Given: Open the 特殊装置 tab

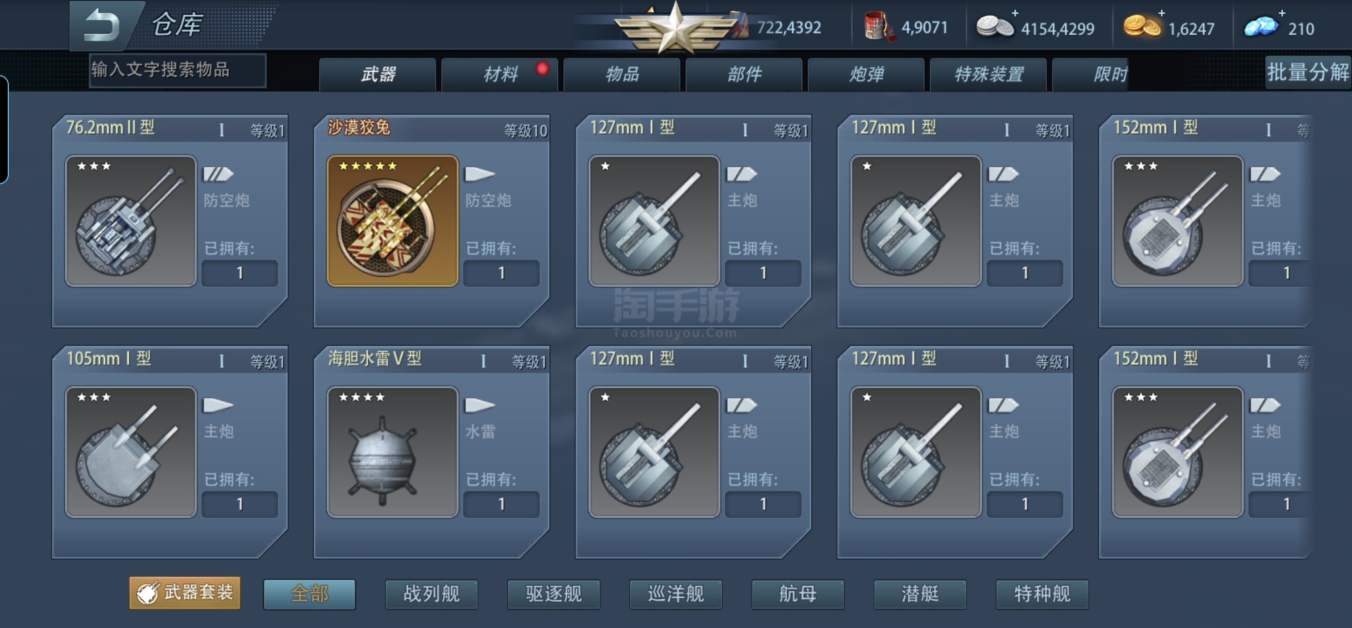Looking at the screenshot, I should pyautogui.click(x=988, y=74).
